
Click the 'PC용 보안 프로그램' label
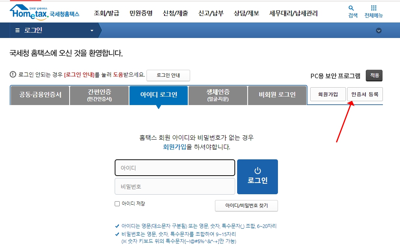point(335,76)
